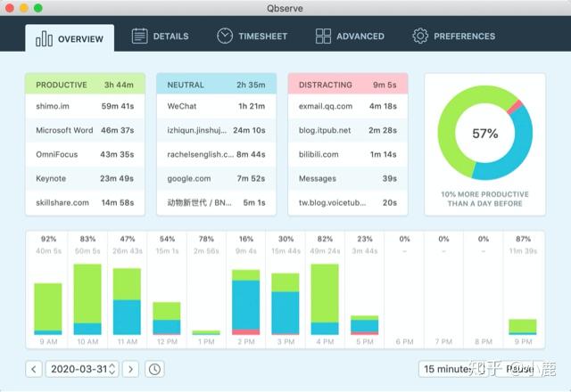Click the Details list icon
The width and height of the screenshot is (571, 392).
click(139, 36)
